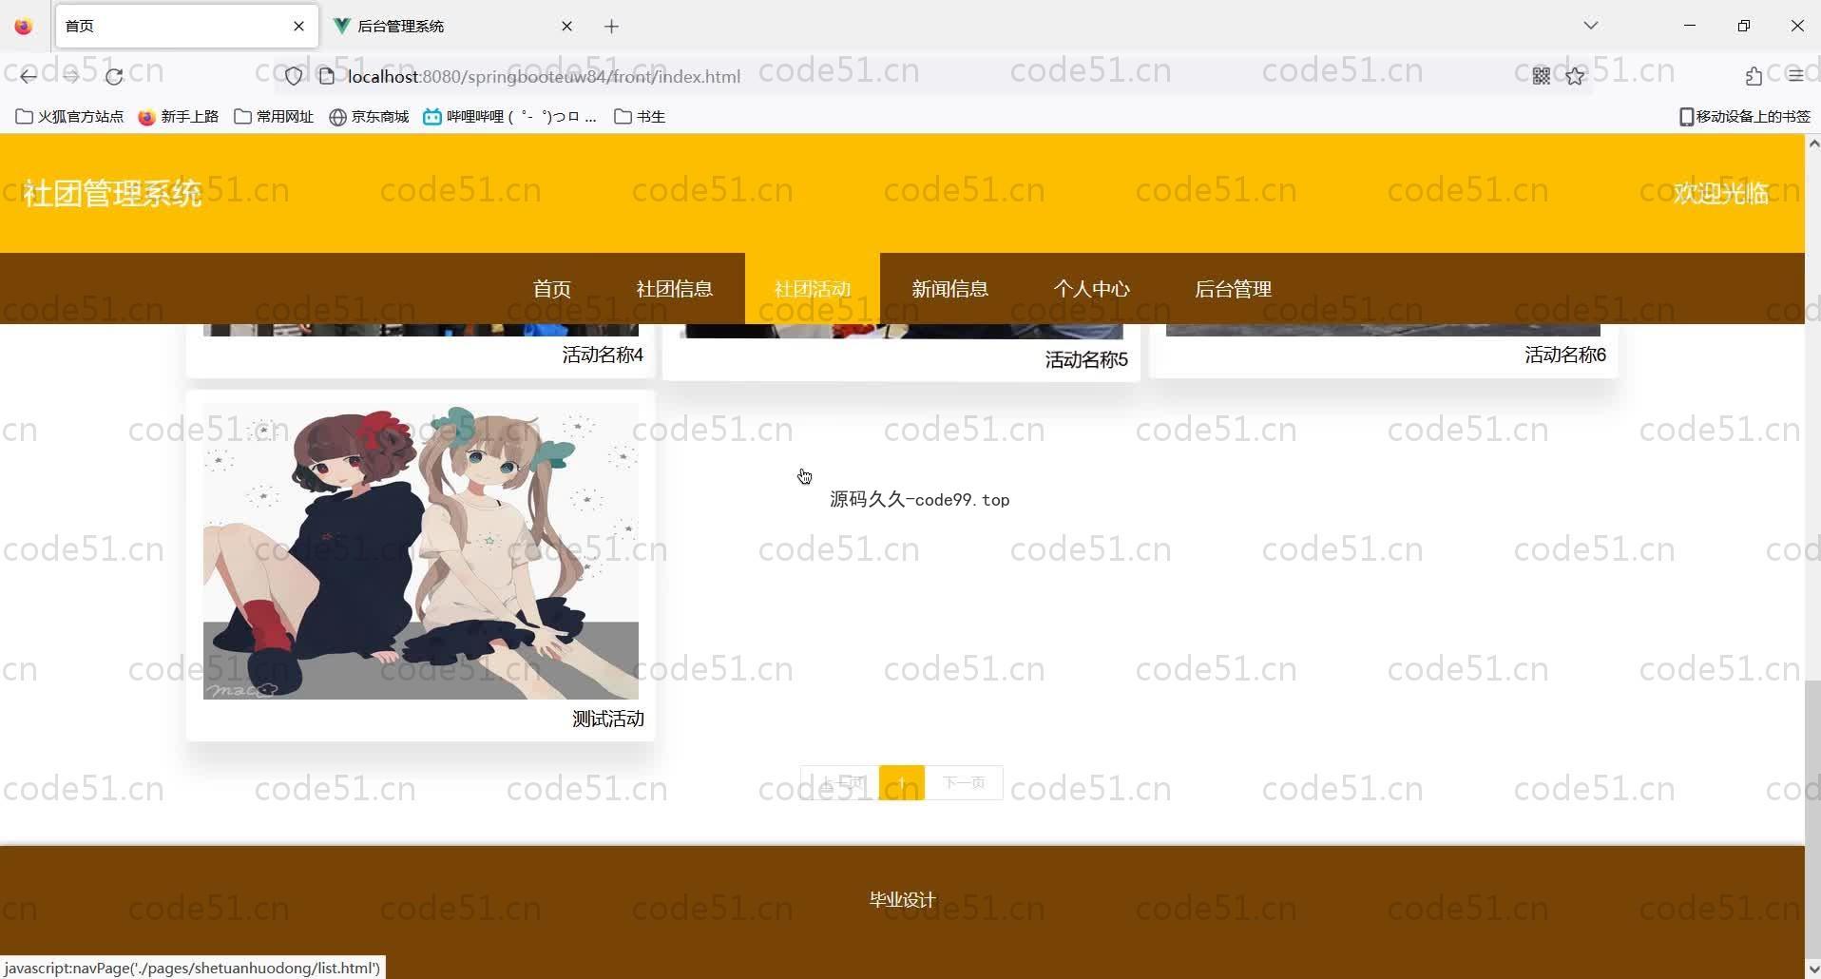Click the 测试活动 title text
1821x979 pixels.
point(608,720)
